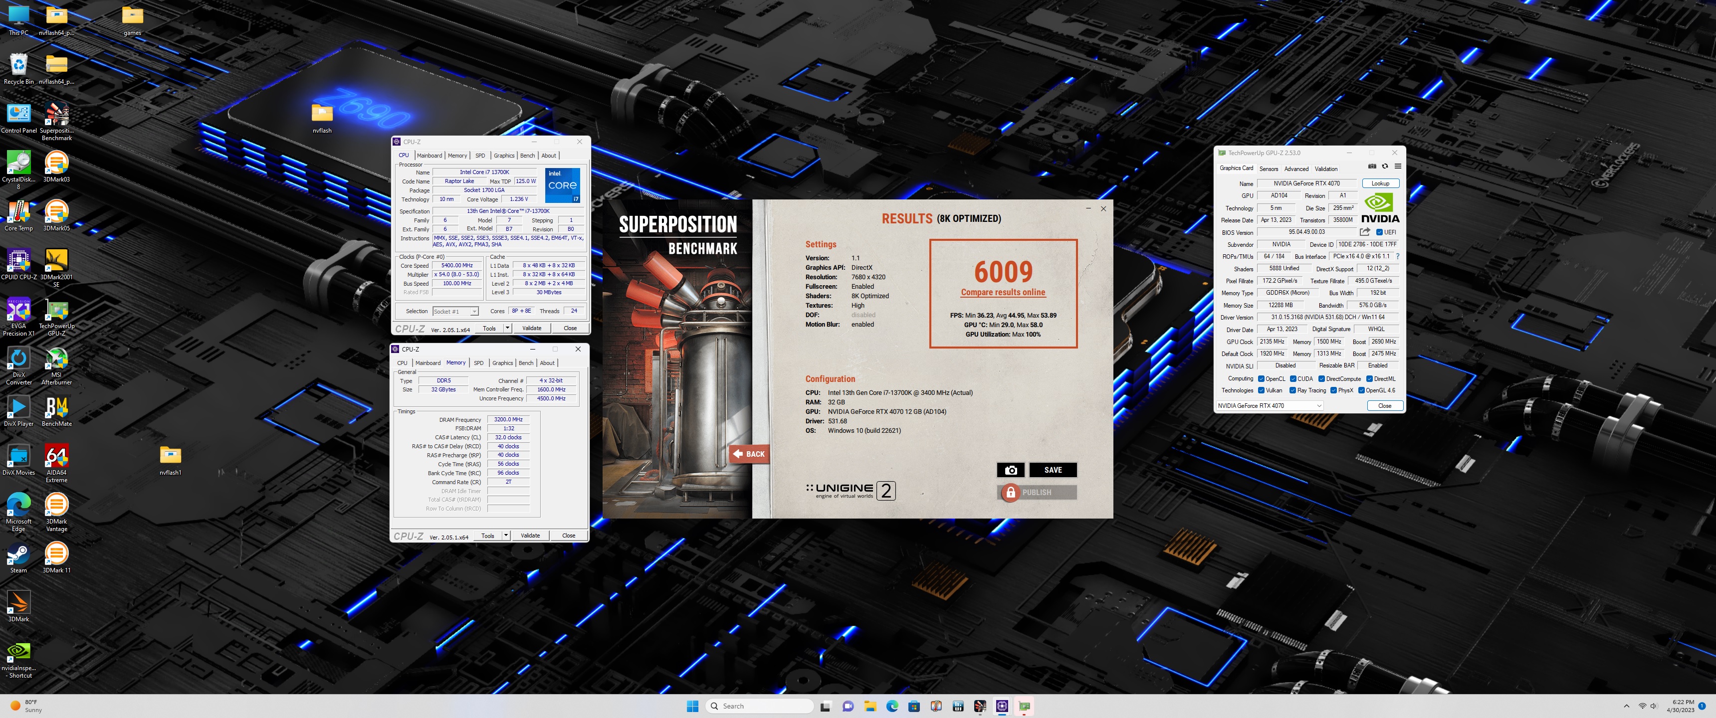The image size is (1716, 718).
Task: Open the Windows Start menu
Action: (693, 706)
